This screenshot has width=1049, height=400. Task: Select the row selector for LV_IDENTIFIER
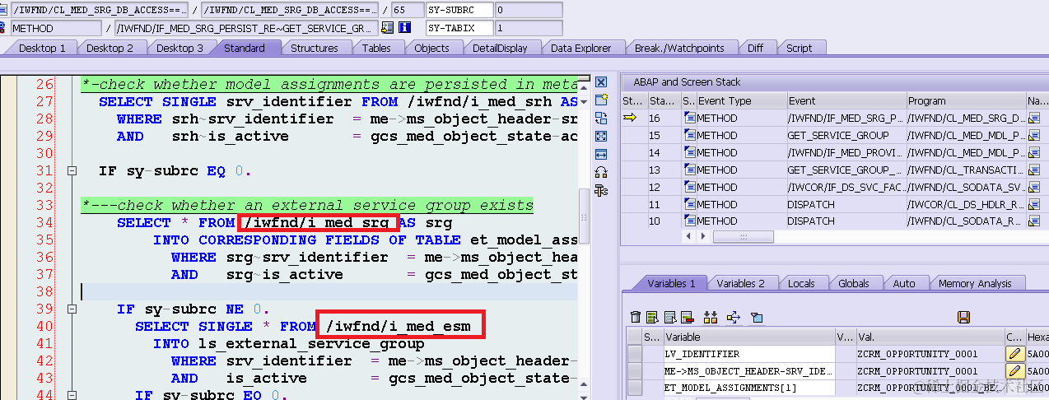(634, 354)
